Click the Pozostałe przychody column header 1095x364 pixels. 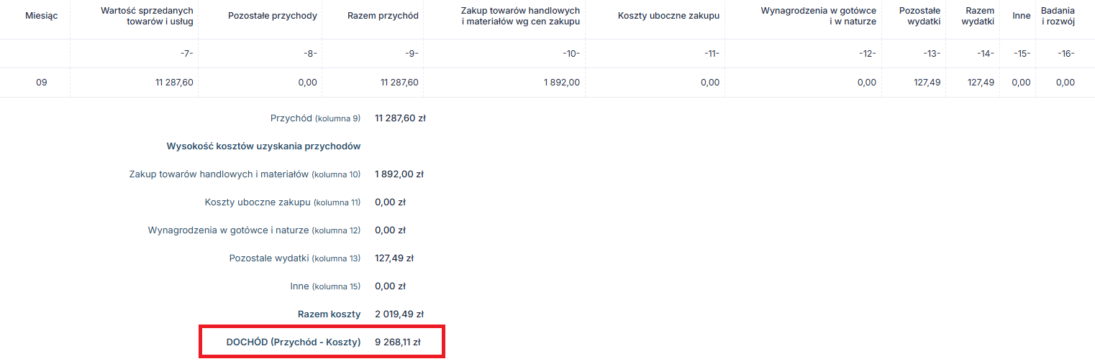[272, 16]
